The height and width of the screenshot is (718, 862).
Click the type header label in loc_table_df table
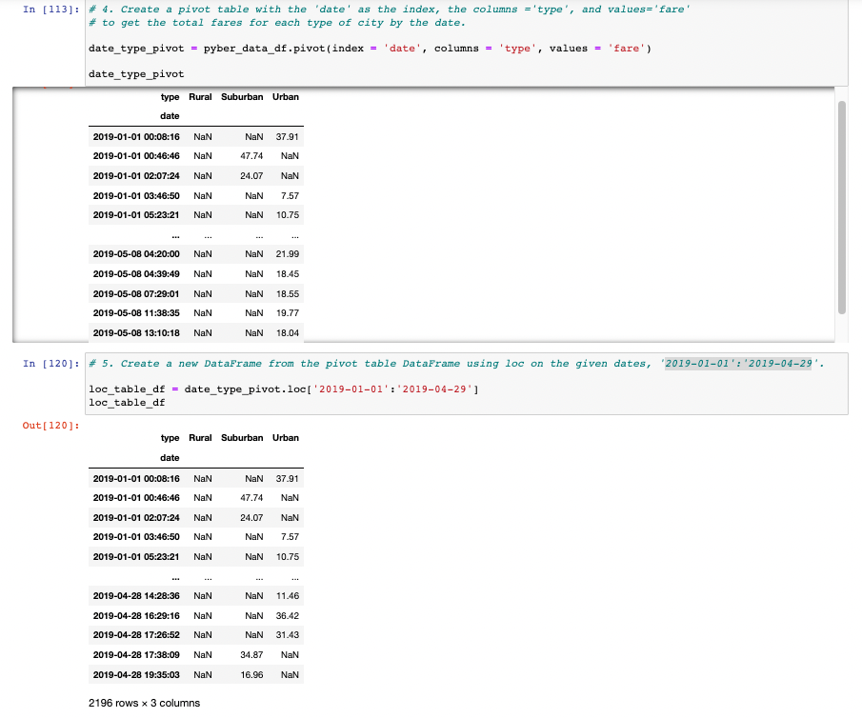170,437
